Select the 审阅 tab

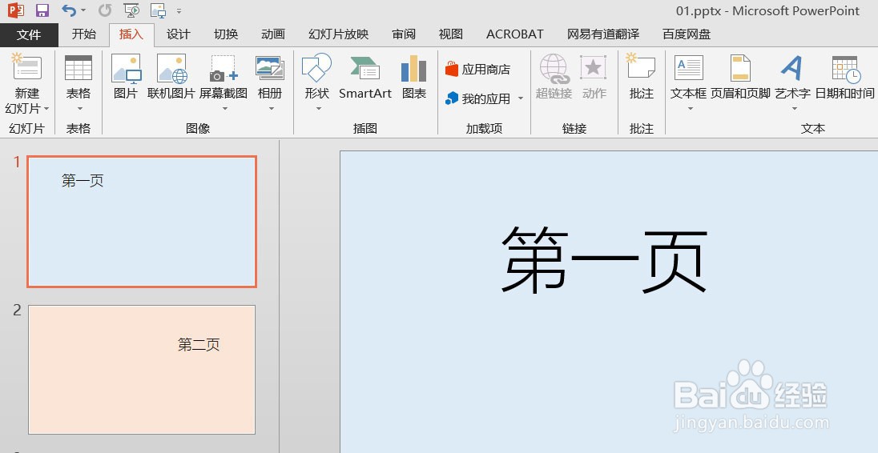tap(404, 34)
